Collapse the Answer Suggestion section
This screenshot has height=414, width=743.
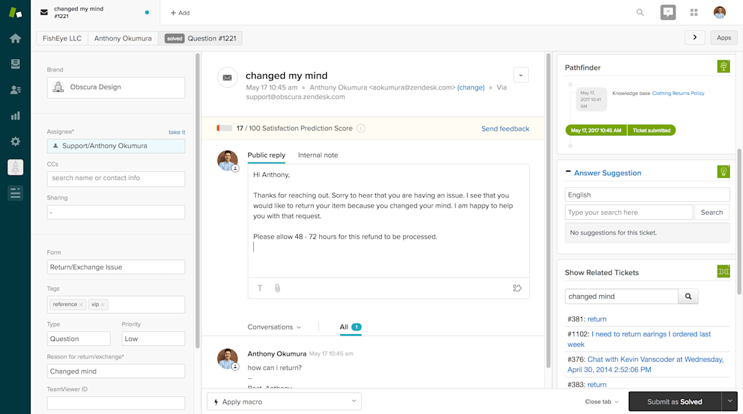coord(568,171)
